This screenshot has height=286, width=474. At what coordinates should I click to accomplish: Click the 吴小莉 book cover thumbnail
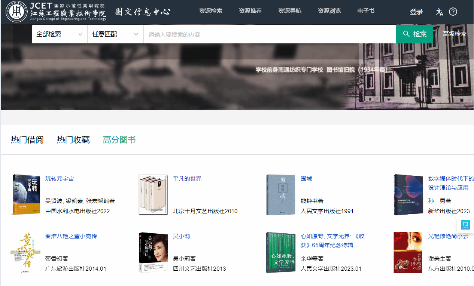point(153,252)
